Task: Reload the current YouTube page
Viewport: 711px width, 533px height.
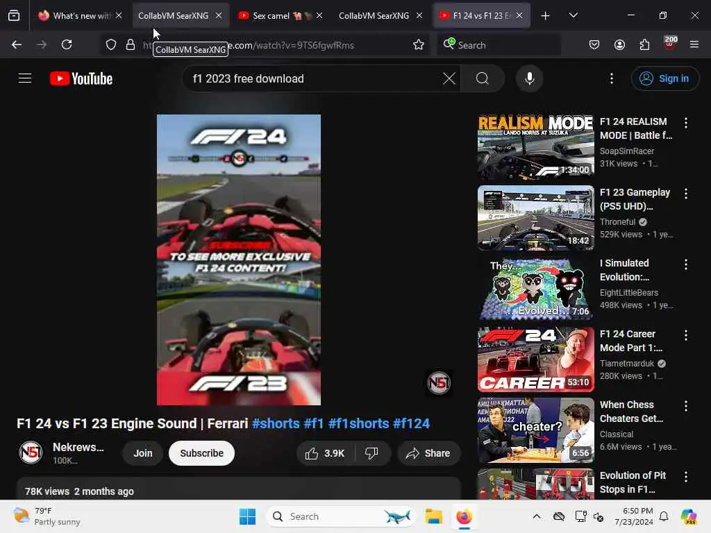Action: [x=67, y=44]
